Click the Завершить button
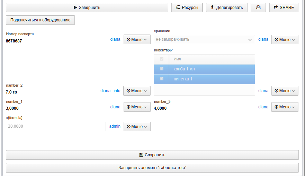Image resolution: width=305 pixels, height=176 pixels. click(x=87, y=7)
